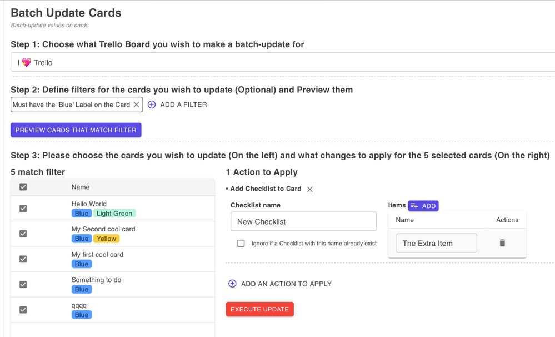This screenshot has width=555, height=337.
Task: Delete The Extra Item with trash icon
Action: pyautogui.click(x=502, y=242)
